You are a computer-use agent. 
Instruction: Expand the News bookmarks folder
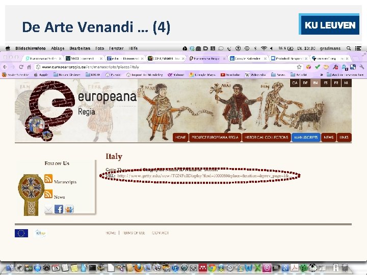click(278, 75)
